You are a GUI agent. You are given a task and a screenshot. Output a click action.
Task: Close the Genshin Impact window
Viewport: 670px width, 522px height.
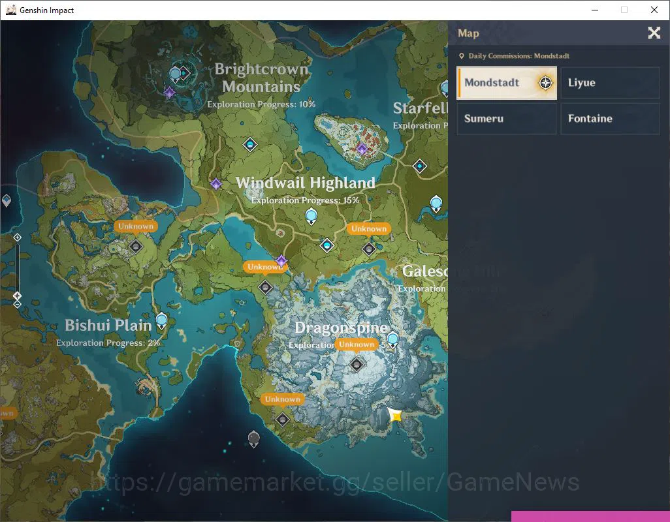click(x=654, y=10)
